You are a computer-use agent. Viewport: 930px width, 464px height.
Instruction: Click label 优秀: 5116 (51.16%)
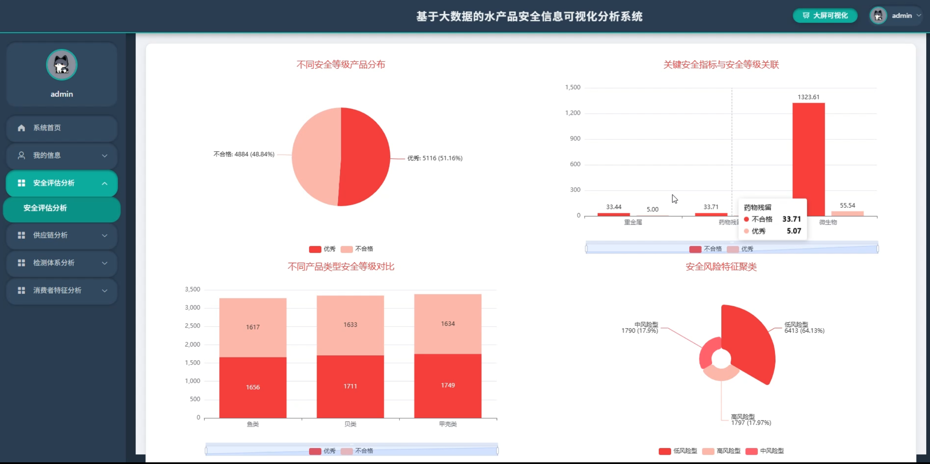click(435, 158)
